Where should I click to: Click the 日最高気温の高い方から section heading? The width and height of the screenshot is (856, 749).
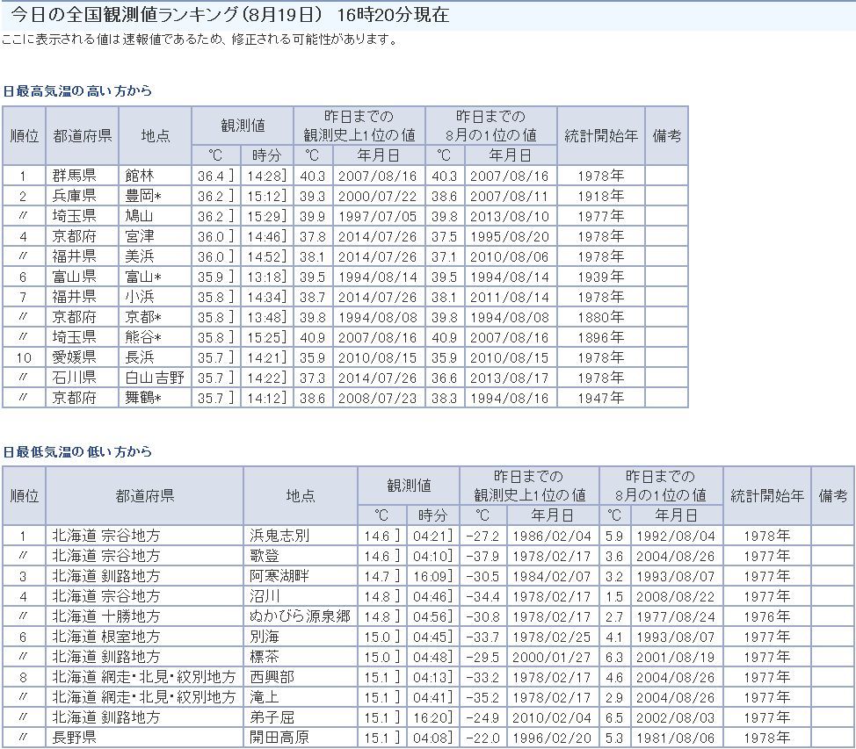(77, 91)
